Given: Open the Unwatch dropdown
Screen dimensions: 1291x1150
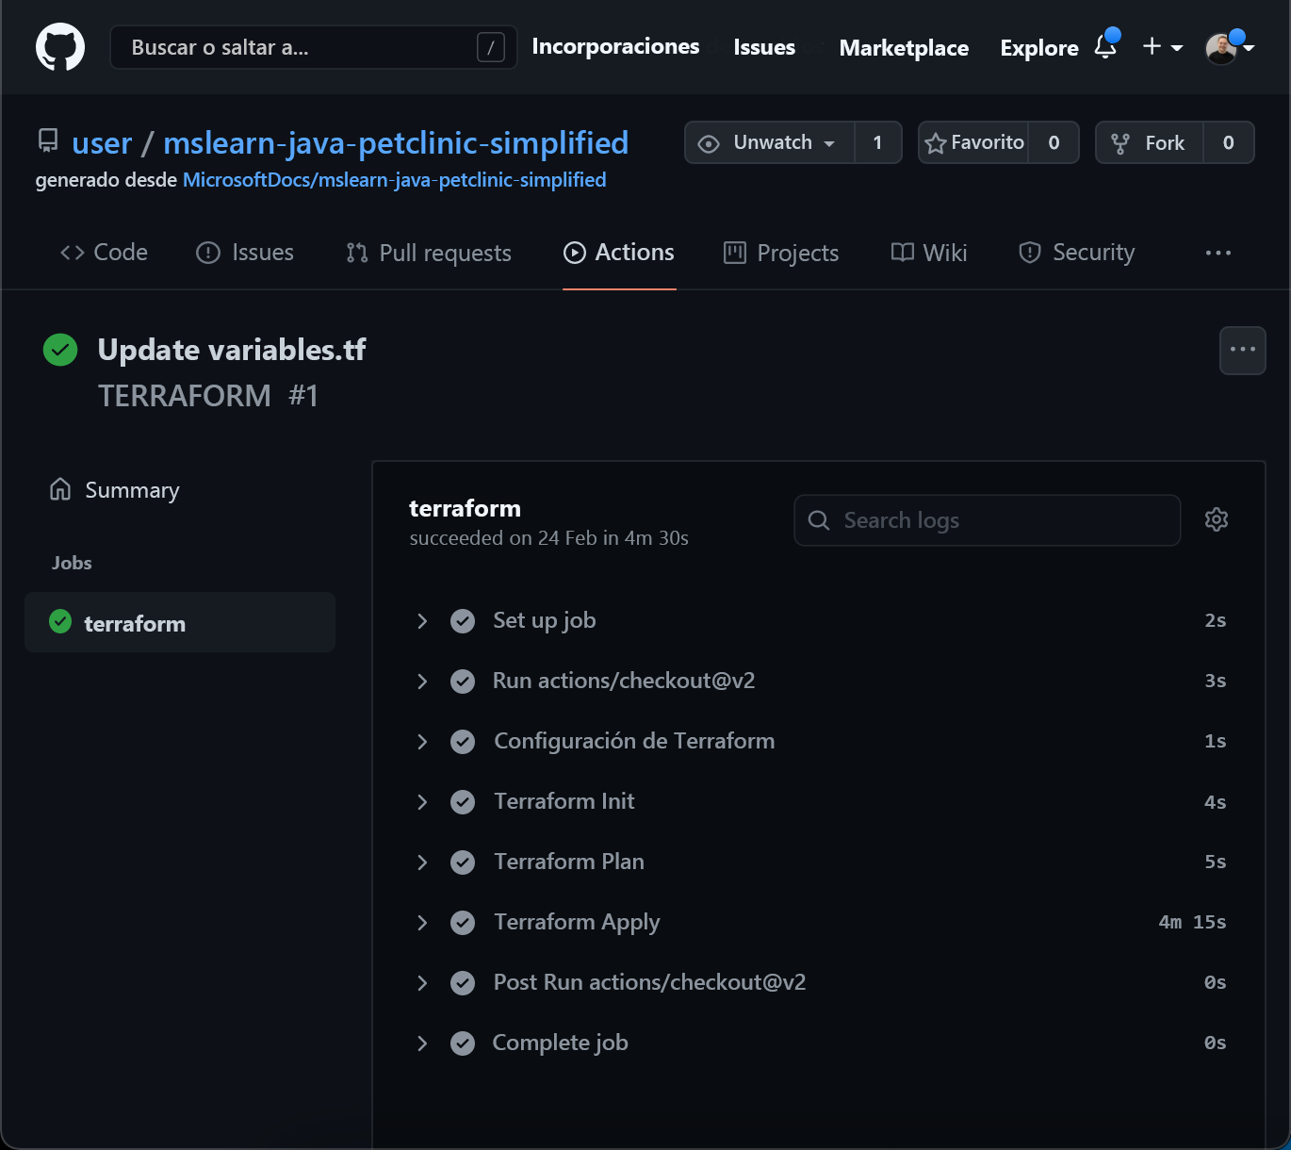Looking at the screenshot, I should 770,142.
